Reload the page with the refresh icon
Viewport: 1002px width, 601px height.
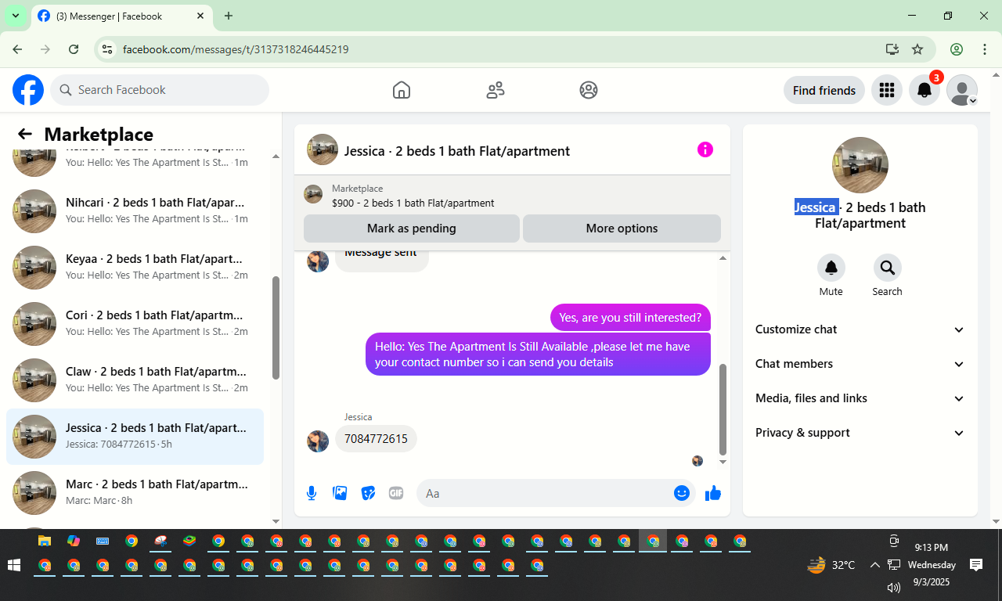pos(74,49)
